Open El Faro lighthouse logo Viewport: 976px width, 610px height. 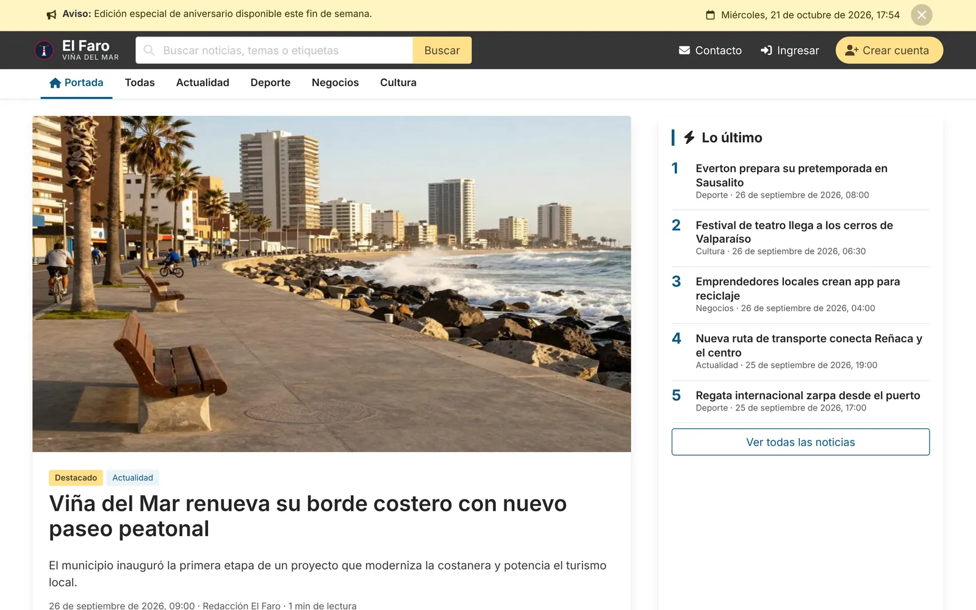[x=44, y=50]
